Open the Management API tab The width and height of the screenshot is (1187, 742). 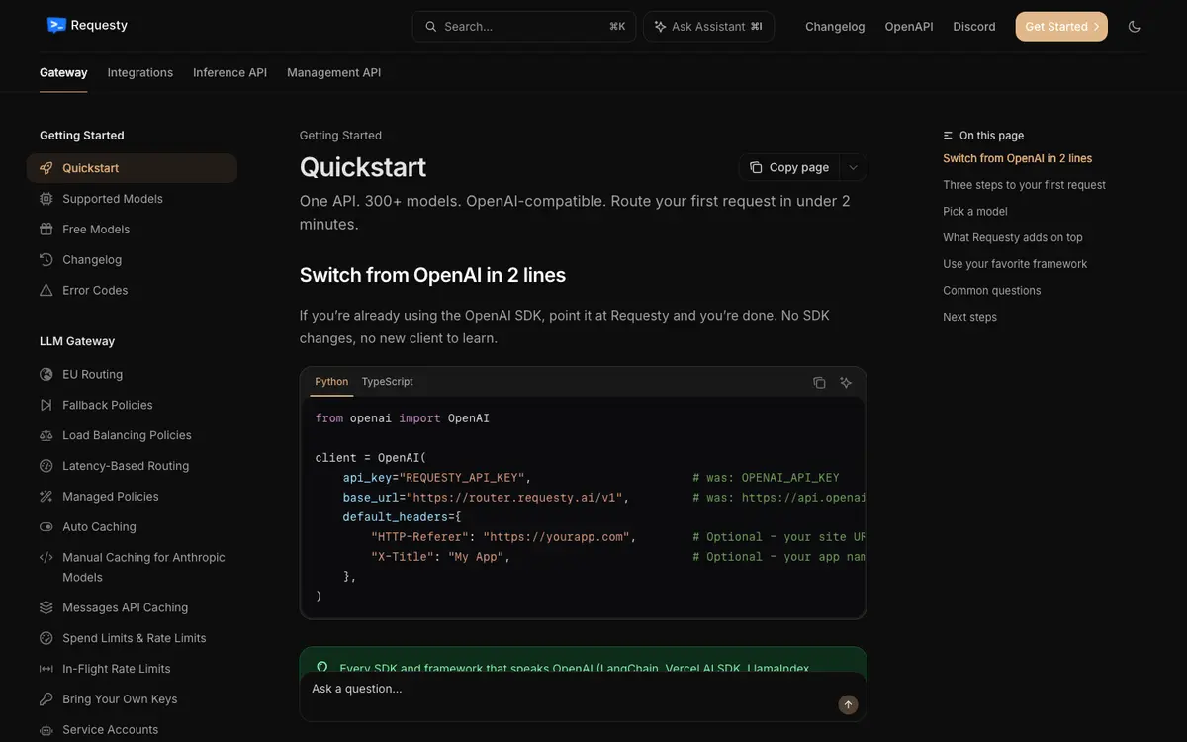click(333, 73)
